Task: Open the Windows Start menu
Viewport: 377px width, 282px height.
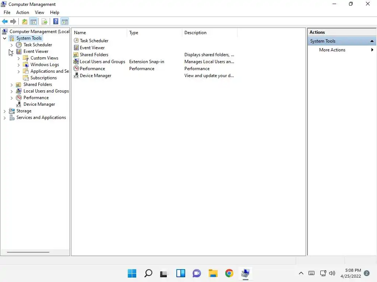Action: (x=132, y=273)
